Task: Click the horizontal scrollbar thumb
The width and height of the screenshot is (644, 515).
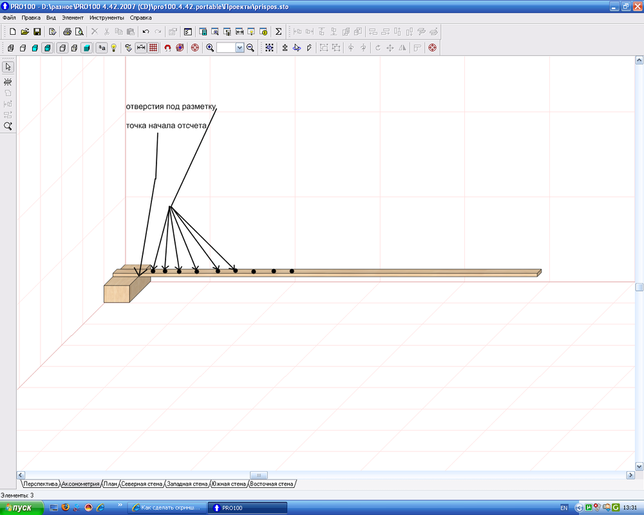Action: pyautogui.click(x=258, y=475)
